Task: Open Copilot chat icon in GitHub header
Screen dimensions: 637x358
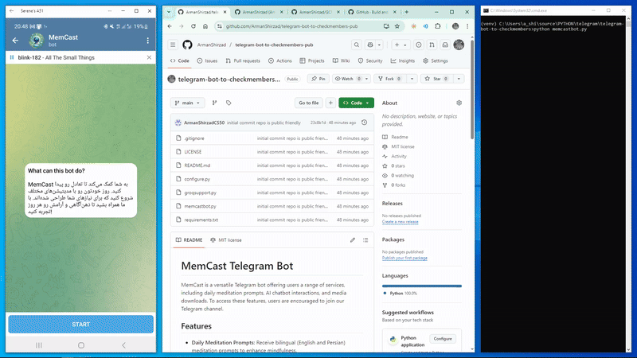Action: (x=370, y=45)
